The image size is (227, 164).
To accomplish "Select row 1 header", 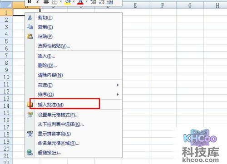I will pos(6,13).
